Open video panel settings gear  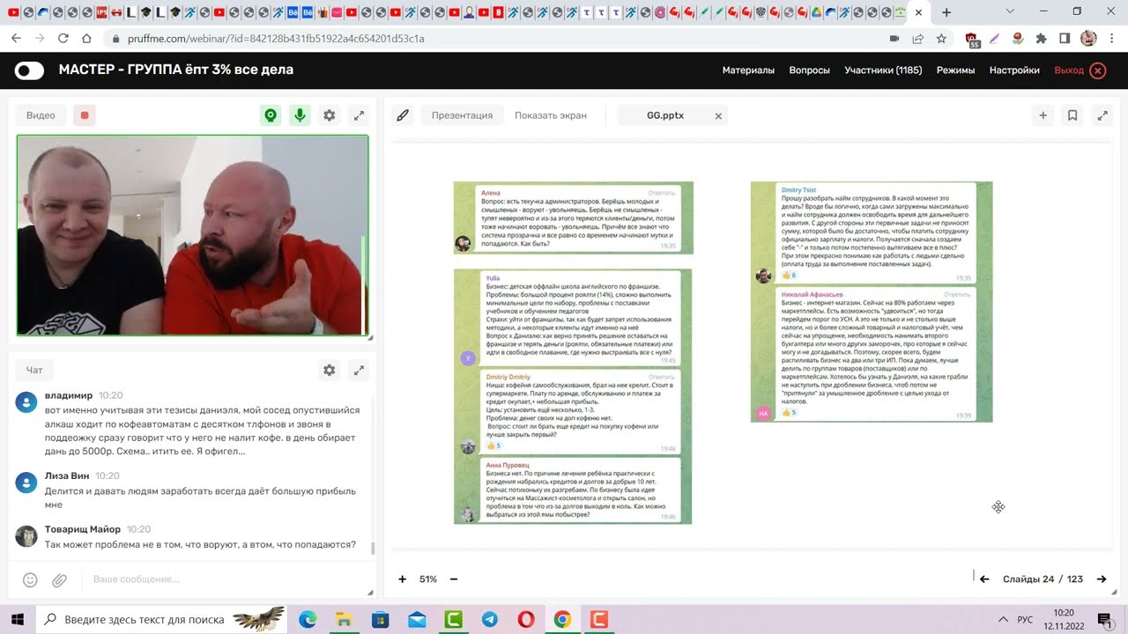(329, 115)
